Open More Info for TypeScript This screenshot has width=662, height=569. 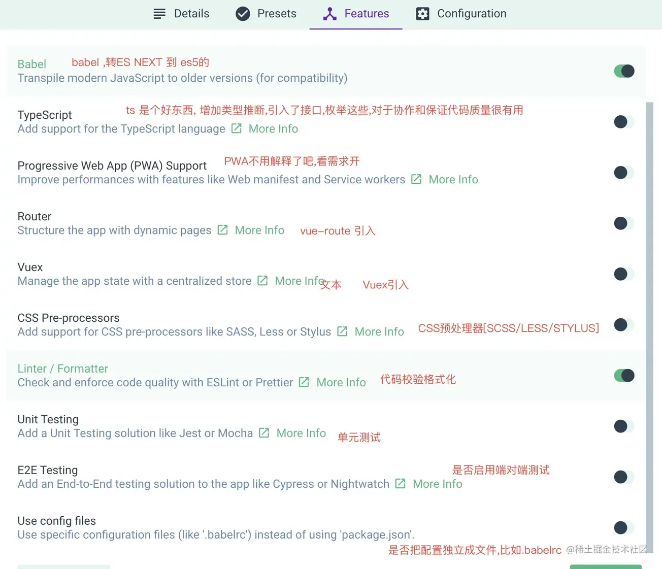(265, 129)
